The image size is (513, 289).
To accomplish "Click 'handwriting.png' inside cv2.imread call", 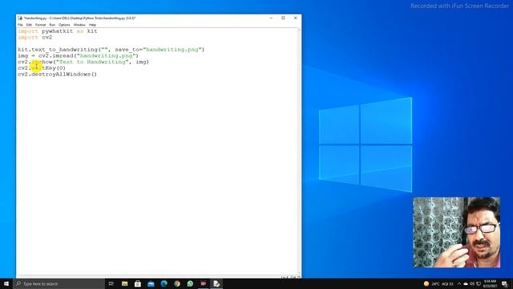I will coord(106,55).
